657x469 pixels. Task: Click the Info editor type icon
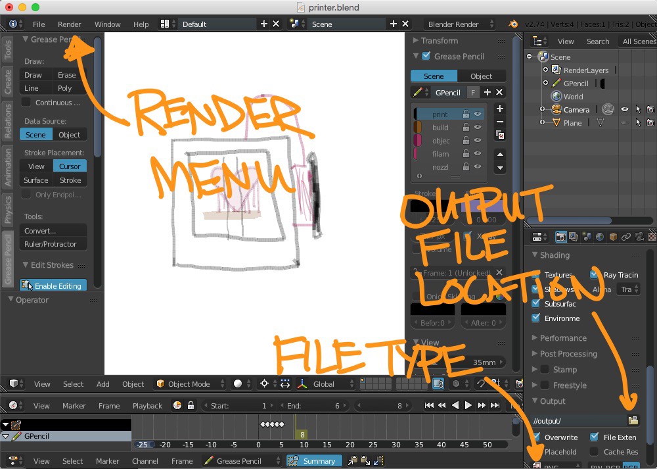[x=16, y=24]
